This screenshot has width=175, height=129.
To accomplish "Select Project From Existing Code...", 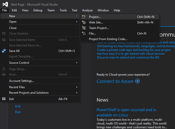I will (120, 39).
